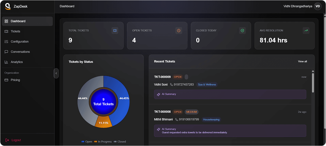Image resolution: width=326 pixels, height=146 pixels.
Task: Click the 11.11% chart label
Action: coord(104,123)
